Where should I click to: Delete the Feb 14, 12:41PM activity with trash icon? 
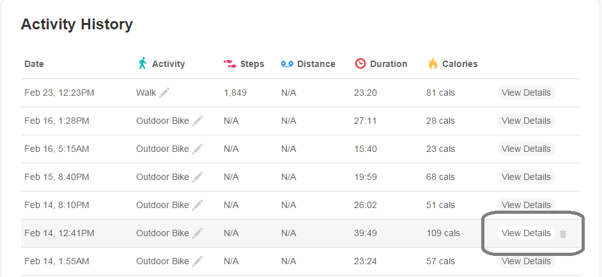(x=563, y=234)
